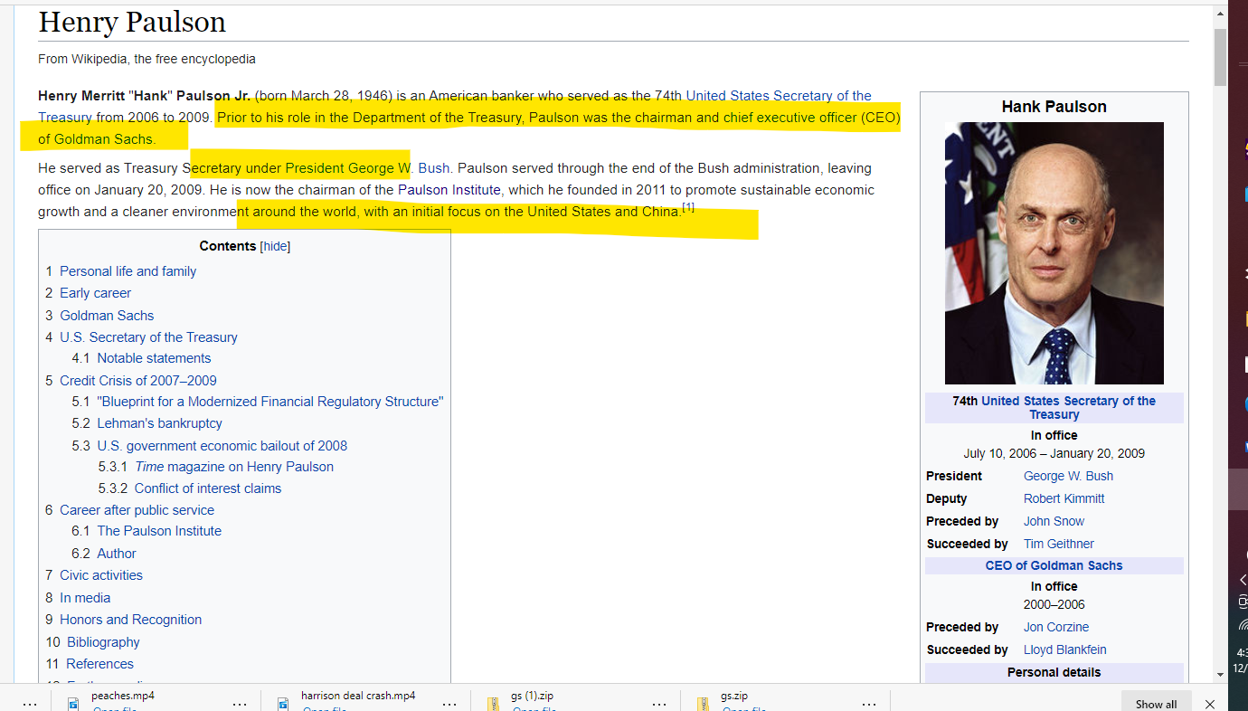1248x711 pixels.
Task: Go to Lehman's bankruptcy subsection
Action: (x=159, y=423)
